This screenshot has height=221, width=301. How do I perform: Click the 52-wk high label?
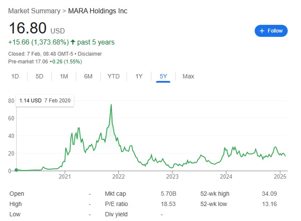coord(215,194)
